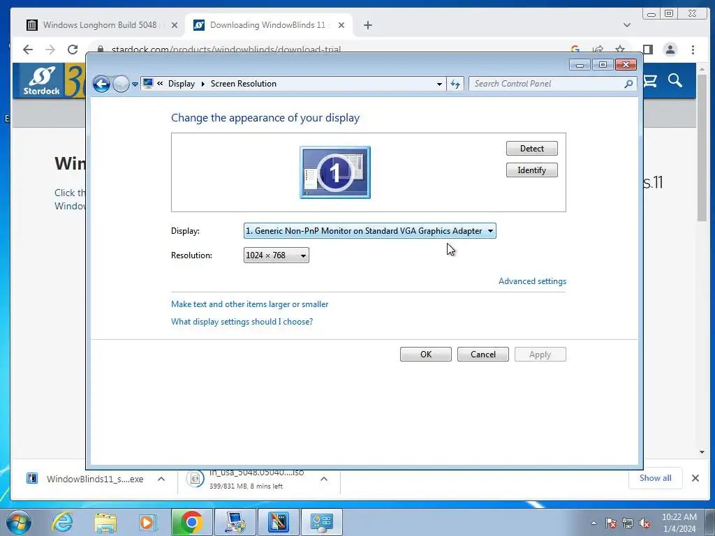The width and height of the screenshot is (715, 536).
Task: Open Chrome three-dot menu
Action: [693, 50]
